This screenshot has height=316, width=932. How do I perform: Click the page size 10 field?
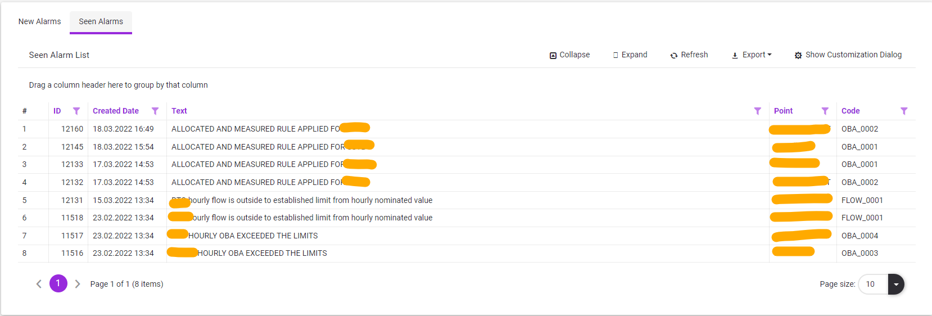click(872, 285)
